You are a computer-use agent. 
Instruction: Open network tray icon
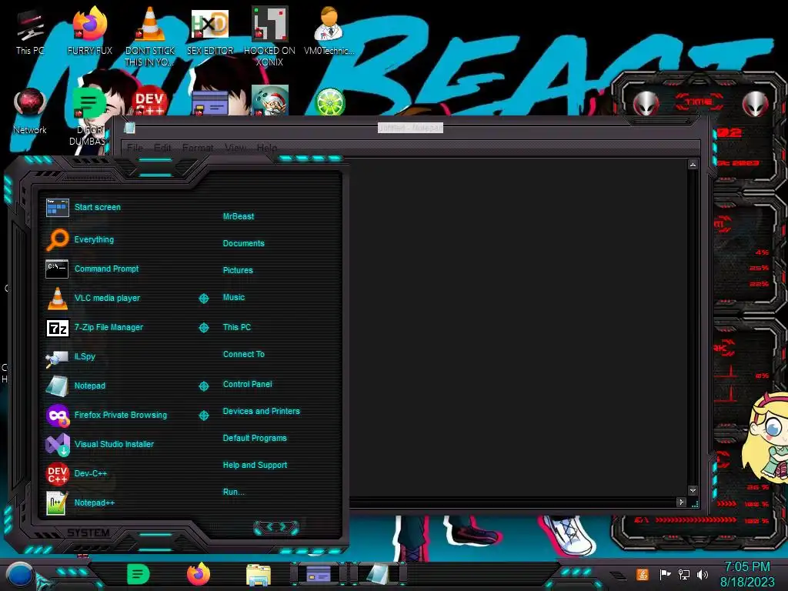click(x=684, y=574)
